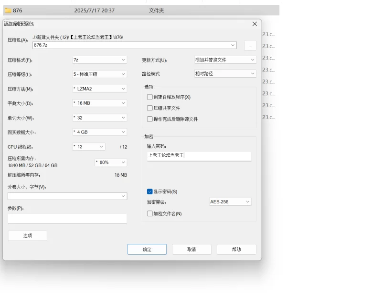This screenshot has width=382, height=302.
Task: Click the 1840 MB / 52 GB / 64 GB memory text
Action: [x=32, y=165]
